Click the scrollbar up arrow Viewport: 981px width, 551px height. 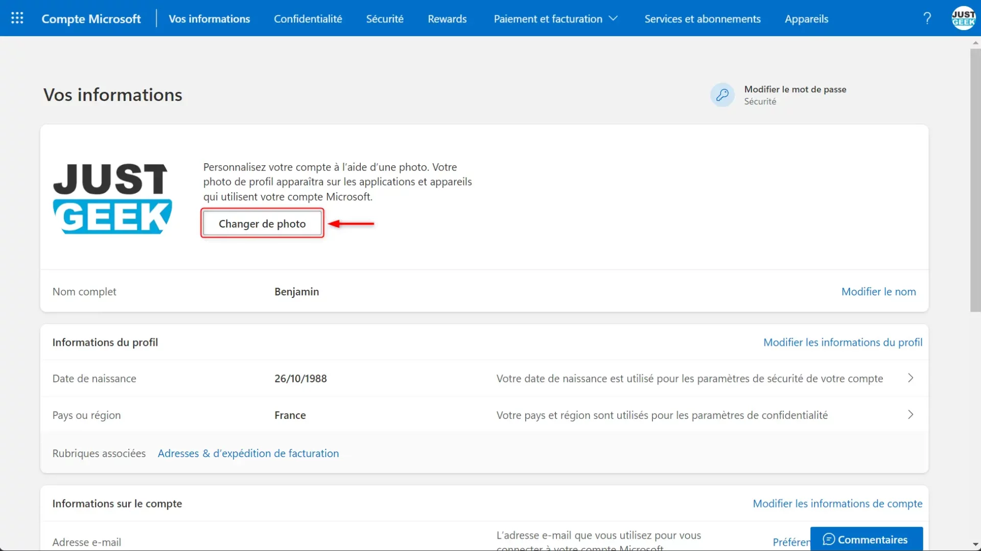click(x=975, y=43)
